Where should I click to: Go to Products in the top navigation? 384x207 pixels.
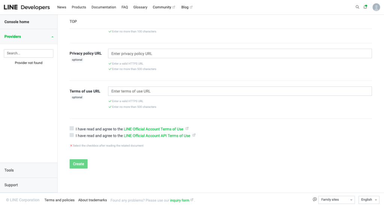79,7
